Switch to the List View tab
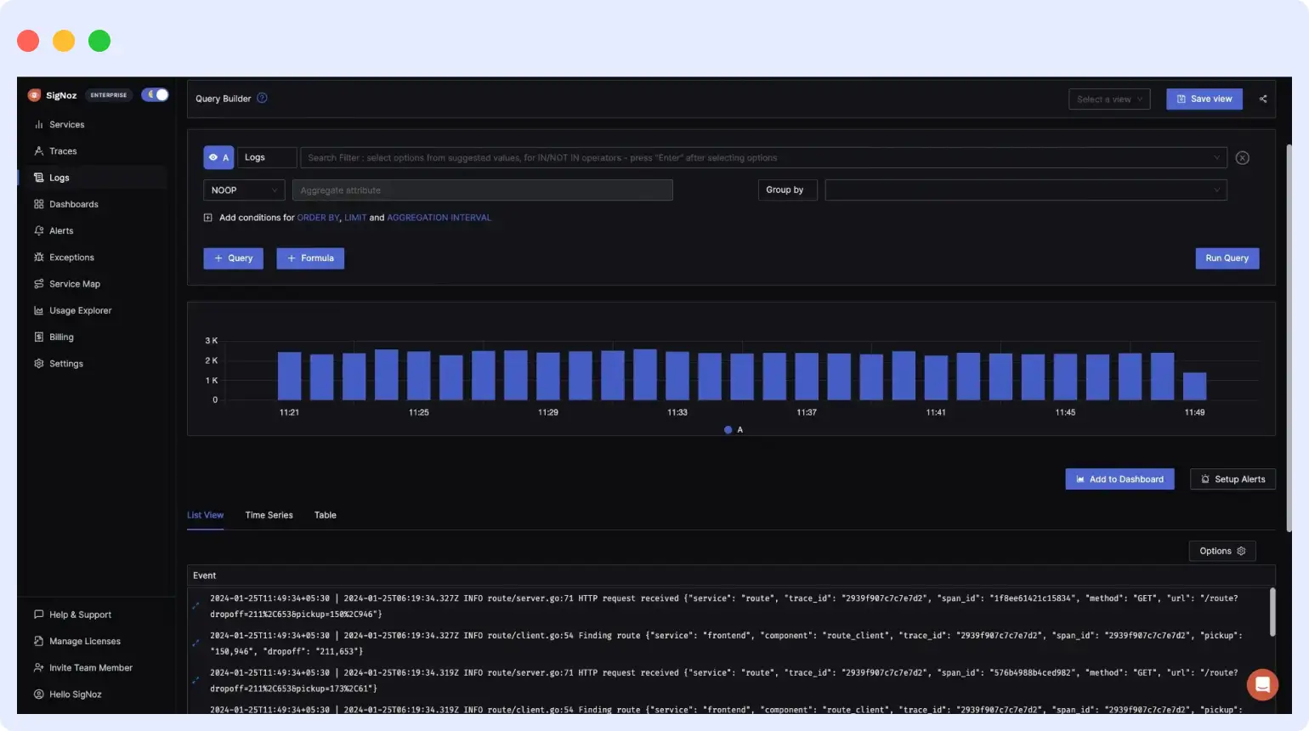This screenshot has width=1309, height=731. point(205,515)
